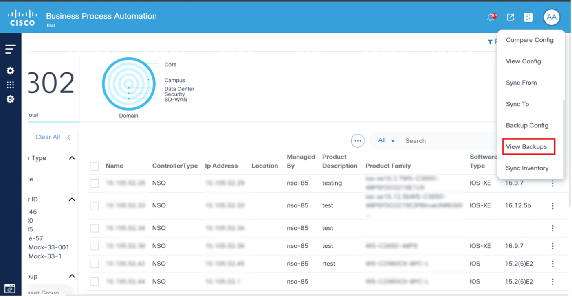
Task: Select Backup Config from the menu
Action: click(x=527, y=125)
